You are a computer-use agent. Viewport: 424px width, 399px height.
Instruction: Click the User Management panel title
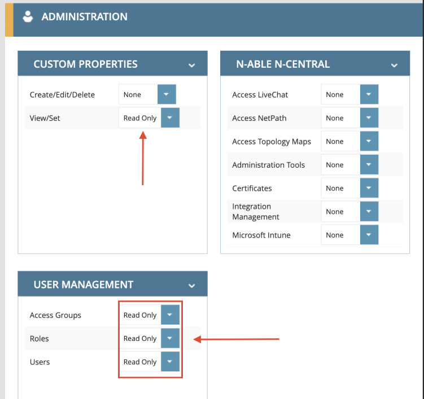pos(84,284)
